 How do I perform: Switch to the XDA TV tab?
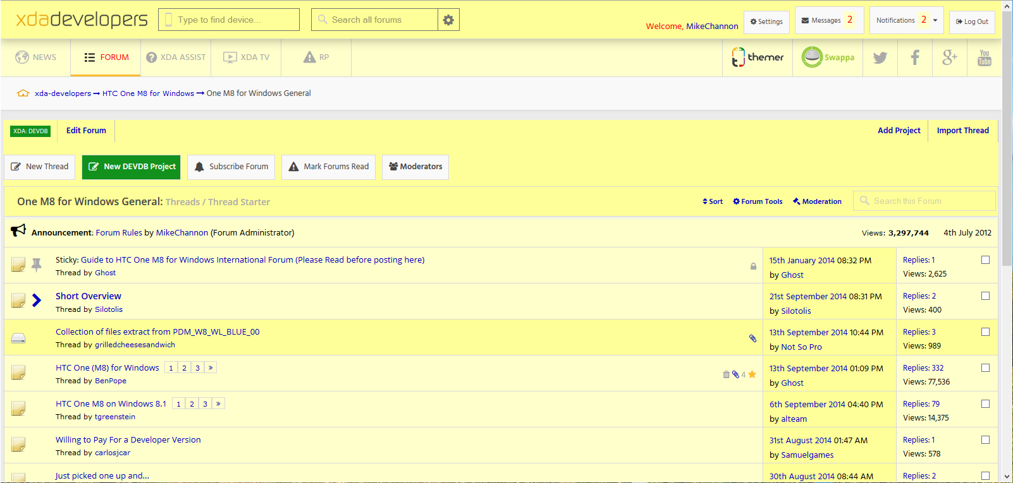246,57
